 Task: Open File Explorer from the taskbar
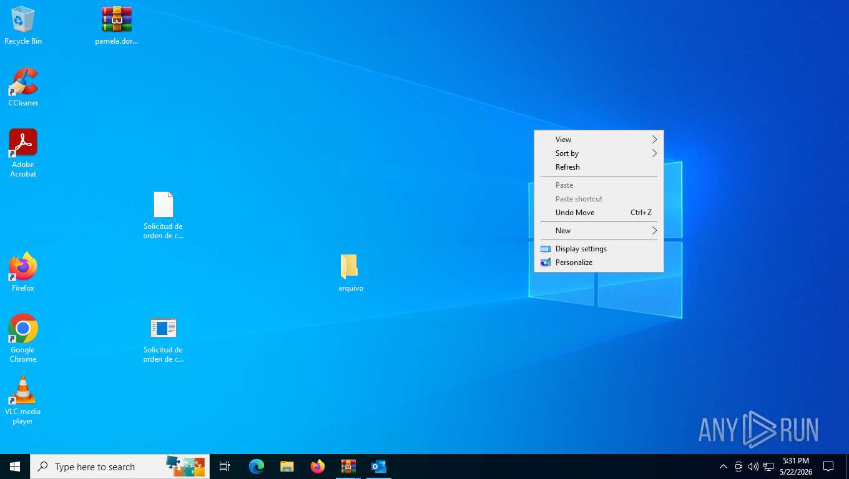tap(287, 467)
